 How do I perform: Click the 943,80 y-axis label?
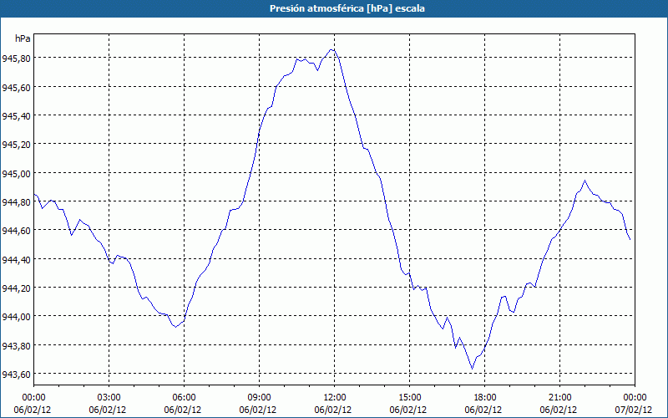[16, 345]
